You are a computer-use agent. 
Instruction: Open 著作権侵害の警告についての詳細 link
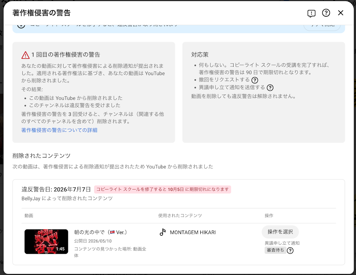[x=59, y=130]
